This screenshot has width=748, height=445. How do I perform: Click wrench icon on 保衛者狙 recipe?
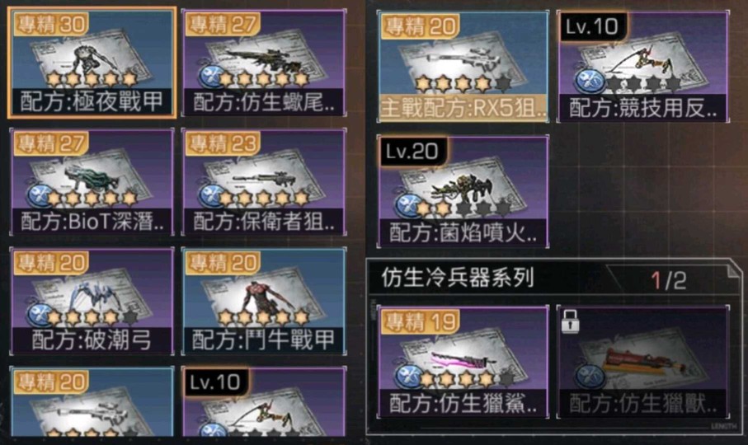pyautogui.click(x=211, y=196)
